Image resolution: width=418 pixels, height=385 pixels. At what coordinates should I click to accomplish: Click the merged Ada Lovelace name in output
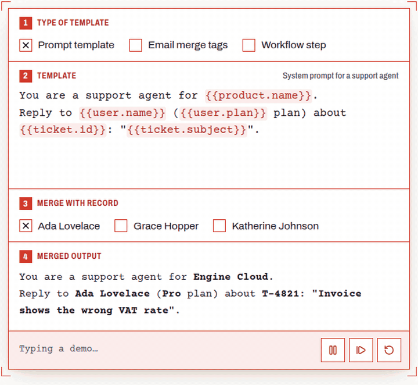(x=112, y=294)
